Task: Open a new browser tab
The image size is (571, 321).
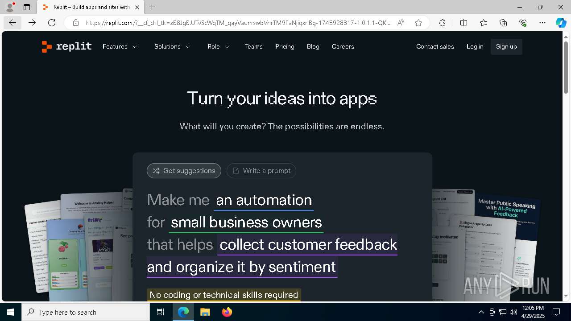Action: coord(152,7)
